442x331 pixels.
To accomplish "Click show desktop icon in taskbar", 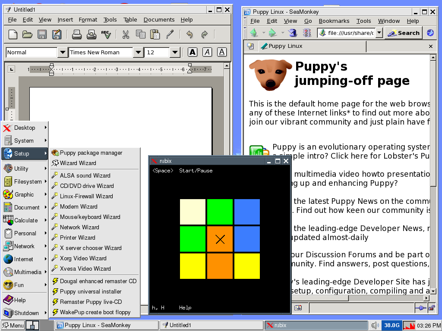I will [32, 326].
